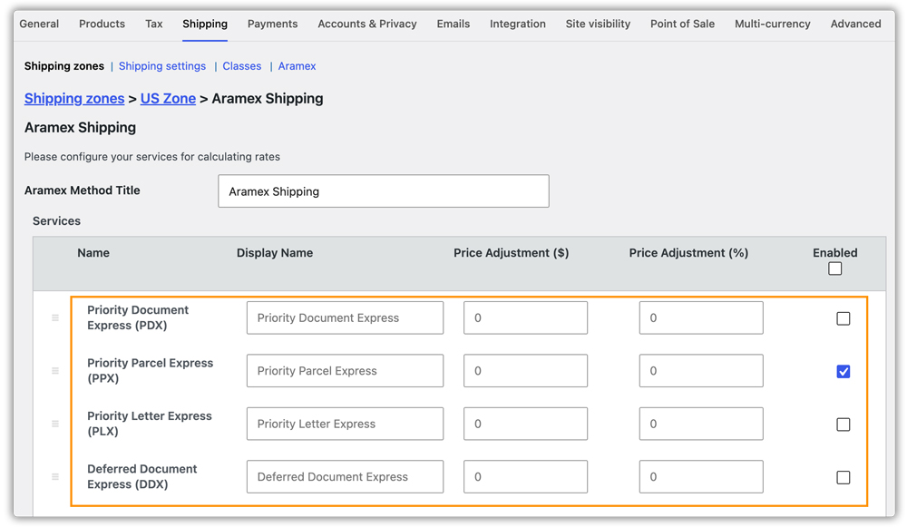Select the Shipping tab

pos(205,24)
